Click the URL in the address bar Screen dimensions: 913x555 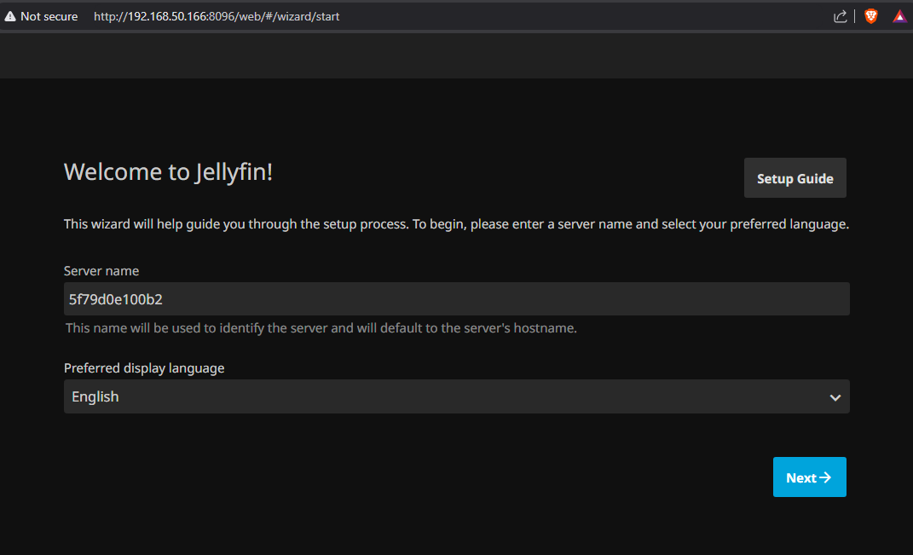point(217,16)
